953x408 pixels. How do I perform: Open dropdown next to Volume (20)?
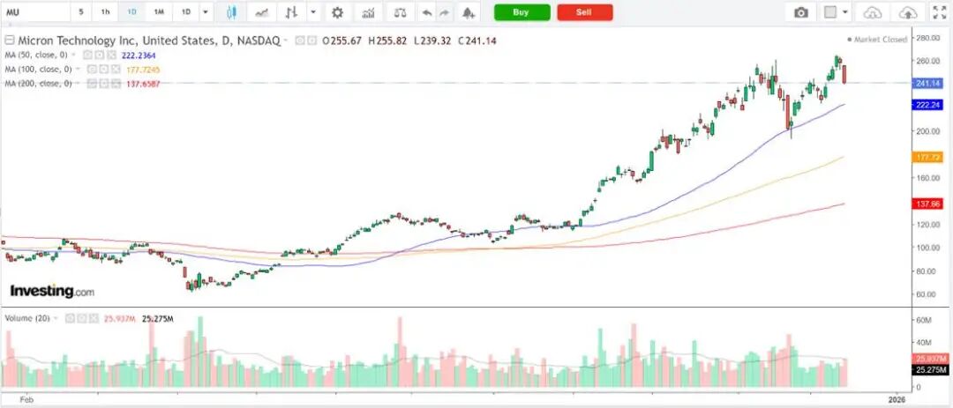56,317
